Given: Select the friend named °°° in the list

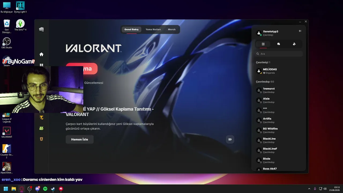Looking at the screenshot, I should [279, 110].
